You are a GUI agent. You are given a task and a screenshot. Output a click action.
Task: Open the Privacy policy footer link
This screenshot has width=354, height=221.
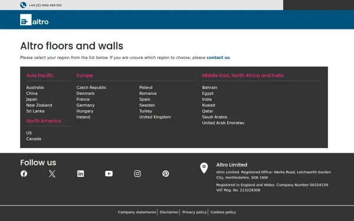click(x=194, y=212)
